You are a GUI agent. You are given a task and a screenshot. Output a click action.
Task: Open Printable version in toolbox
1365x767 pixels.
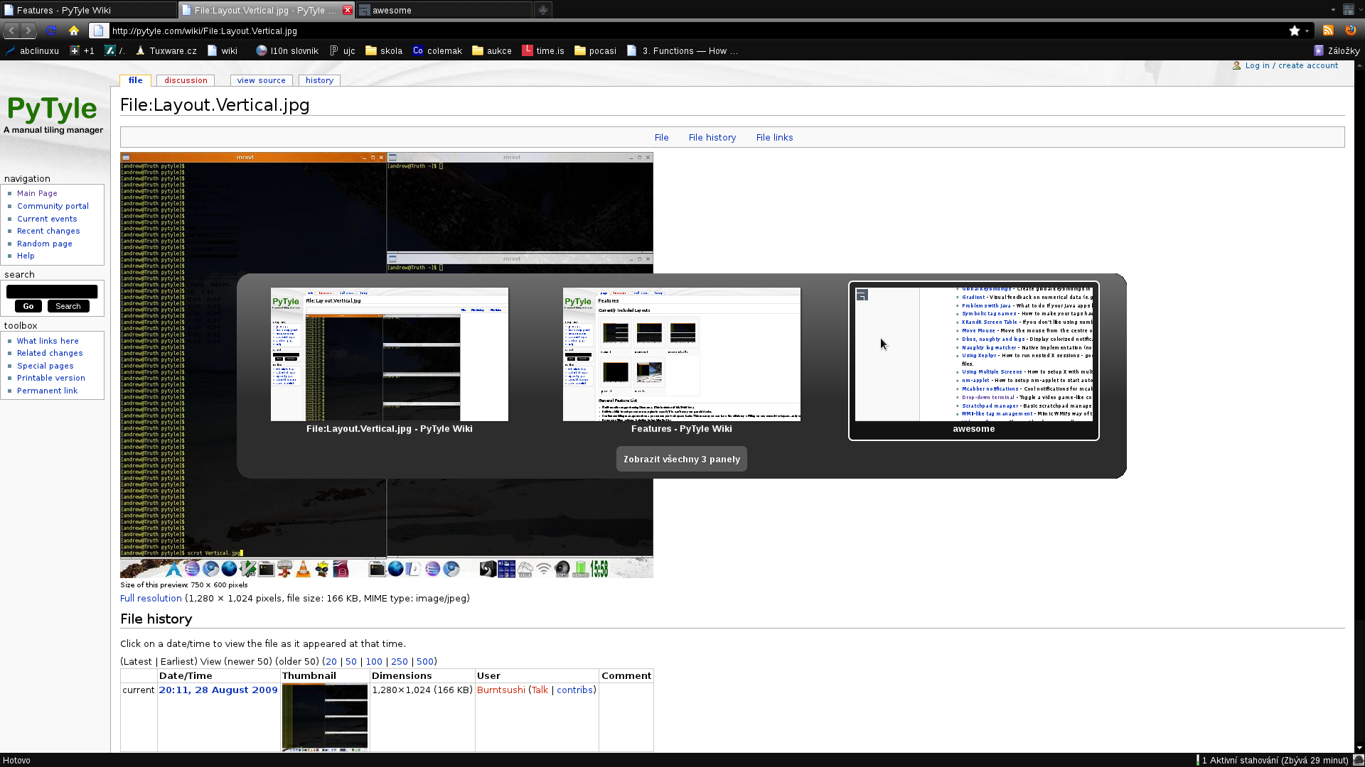(51, 378)
